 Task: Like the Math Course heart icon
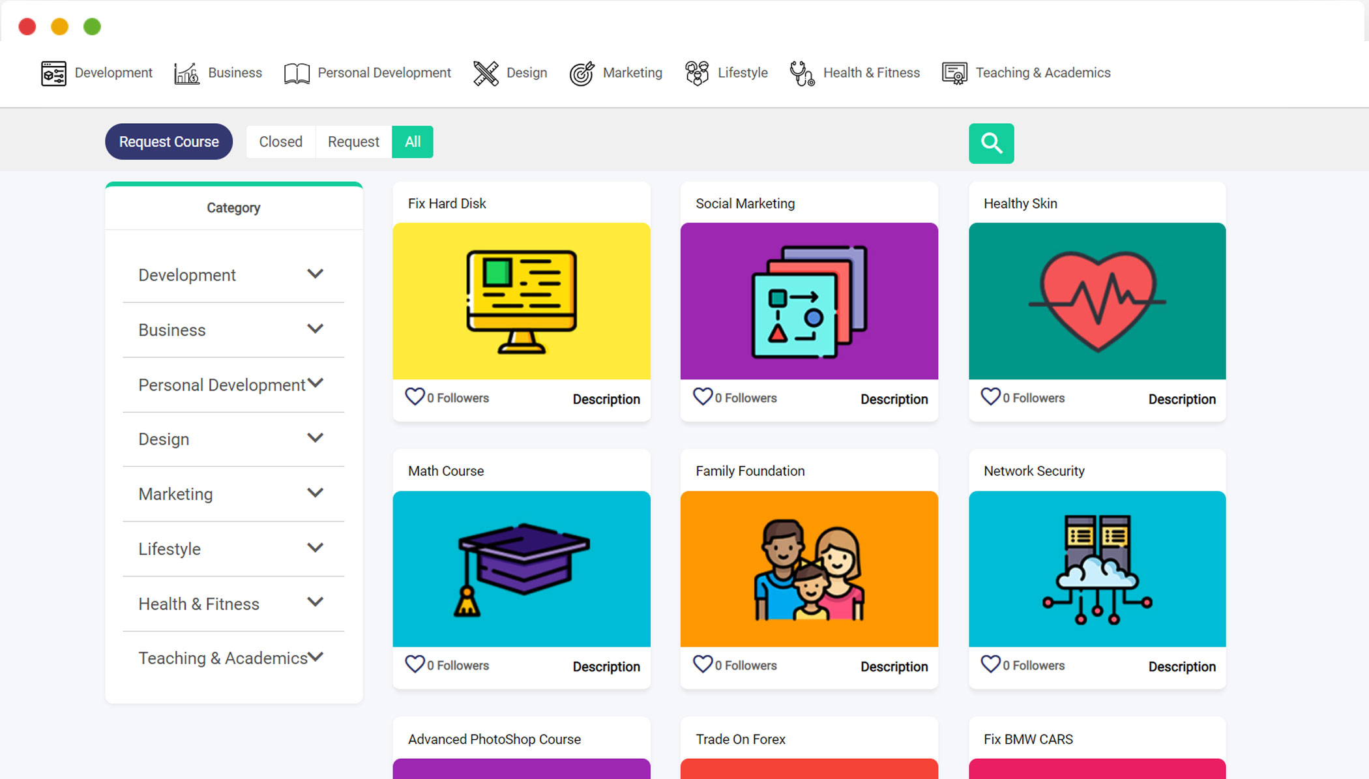(x=415, y=664)
